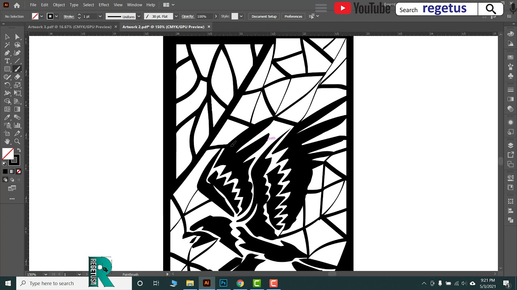The image size is (517, 290).
Task: Choose the Shaper tool
Action: point(7,77)
